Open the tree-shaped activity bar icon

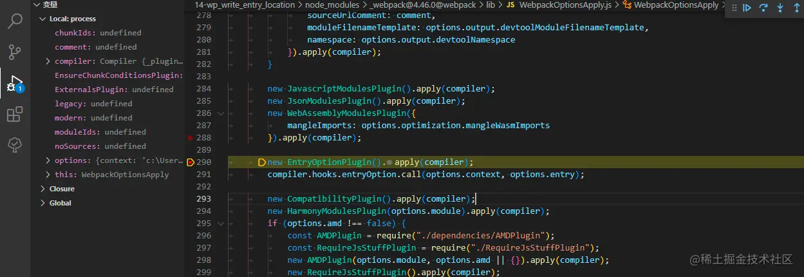(x=15, y=146)
